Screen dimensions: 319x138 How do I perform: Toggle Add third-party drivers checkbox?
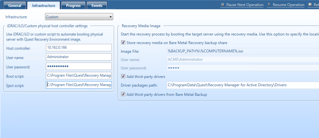pyautogui.click(x=123, y=77)
